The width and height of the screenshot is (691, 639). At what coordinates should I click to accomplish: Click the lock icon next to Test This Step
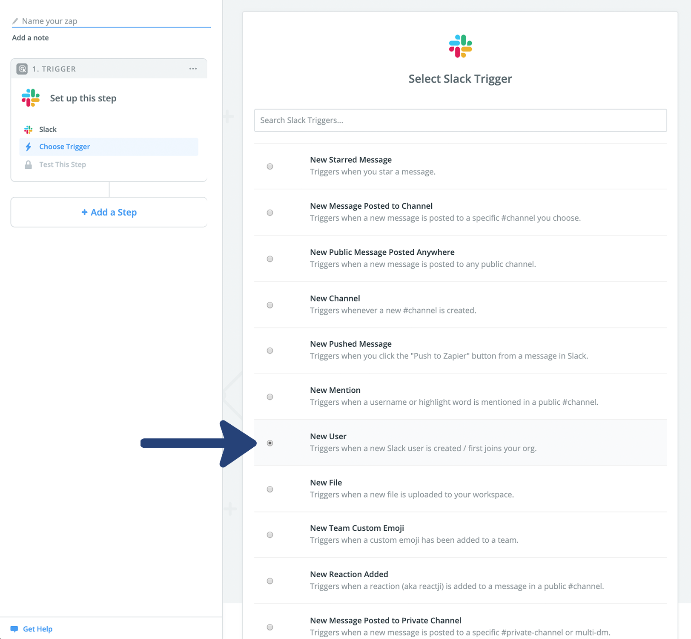pos(28,165)
